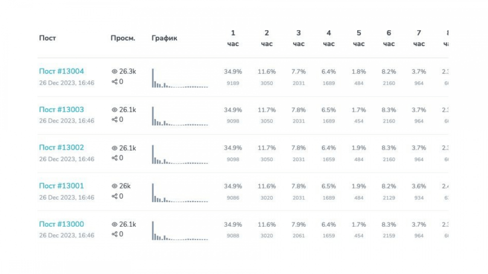Viewport: 488px width, 274px height.
Task: Open the mini chart for Пост #13000
Action: pos(180,231)
